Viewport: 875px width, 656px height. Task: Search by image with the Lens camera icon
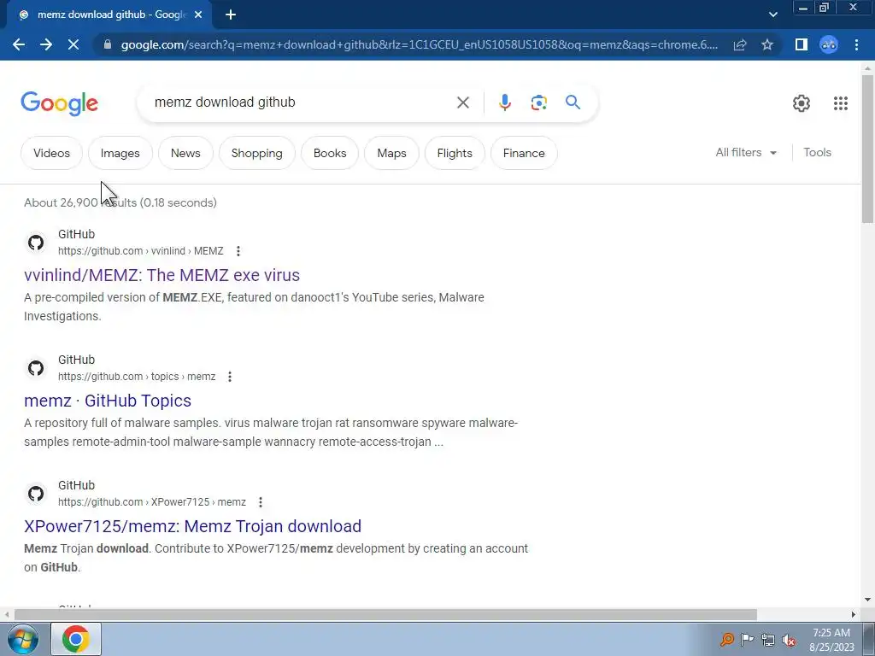(x=538, y=102)
